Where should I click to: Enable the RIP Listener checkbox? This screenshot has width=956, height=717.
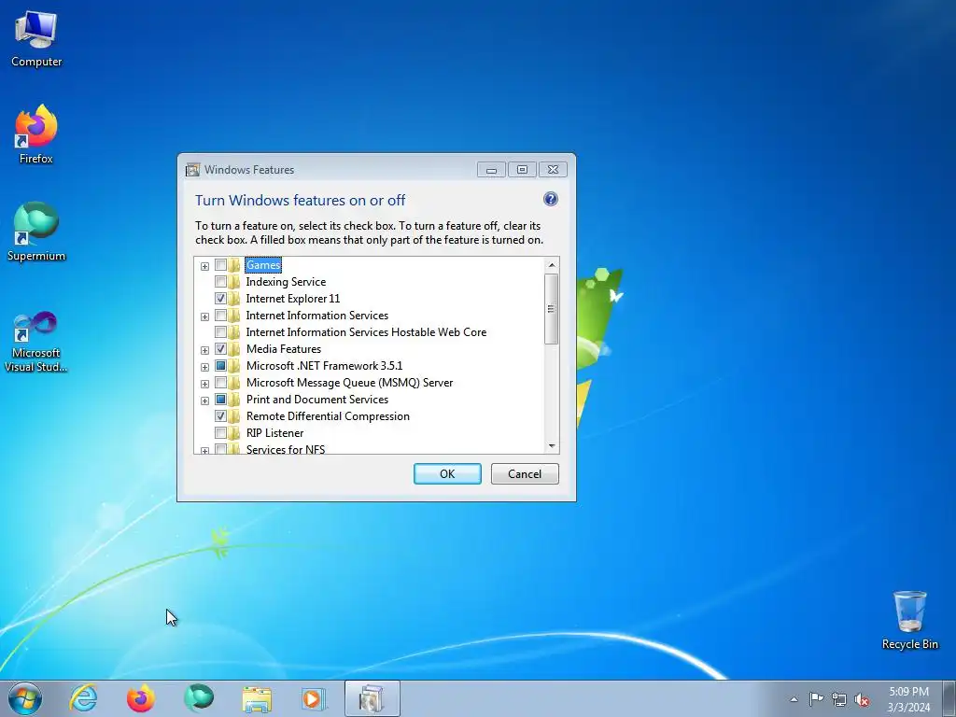220,433
